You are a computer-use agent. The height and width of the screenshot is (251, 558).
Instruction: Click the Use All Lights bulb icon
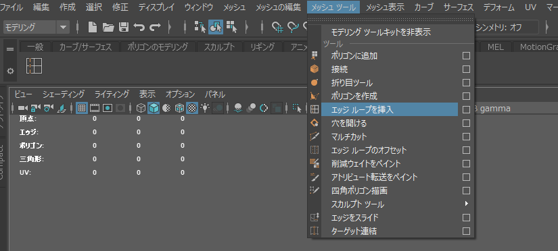(x=205, y=108)
